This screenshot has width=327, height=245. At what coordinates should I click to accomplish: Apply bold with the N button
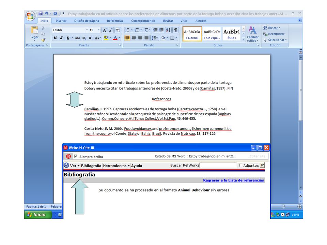(55, 38)
